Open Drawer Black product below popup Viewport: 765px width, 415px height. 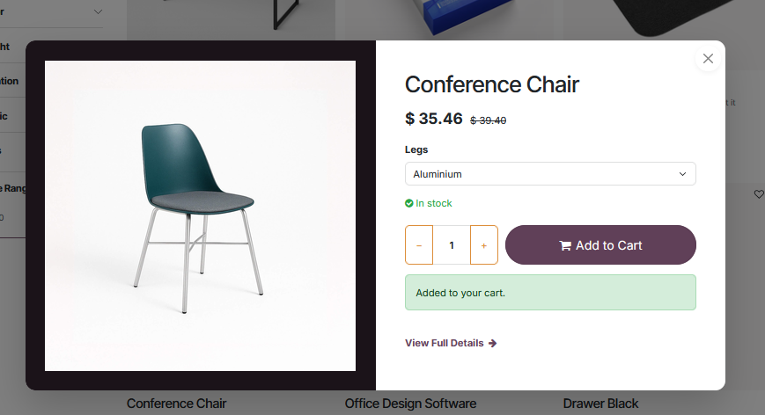pyautogui.click(x=600, y=404)
